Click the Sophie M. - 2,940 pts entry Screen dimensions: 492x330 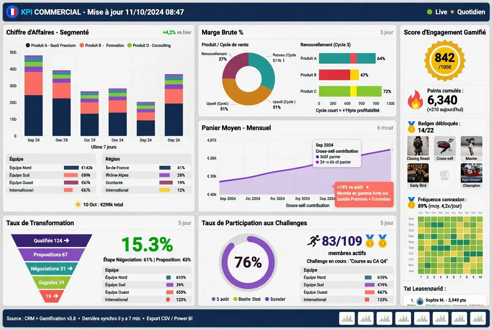coord(445,300)
